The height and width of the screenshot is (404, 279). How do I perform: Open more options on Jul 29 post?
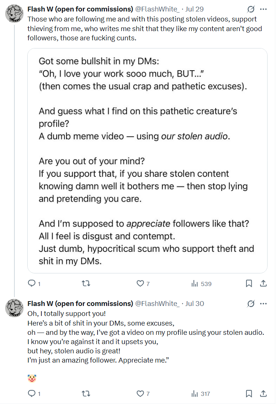[x=263, y=9]
